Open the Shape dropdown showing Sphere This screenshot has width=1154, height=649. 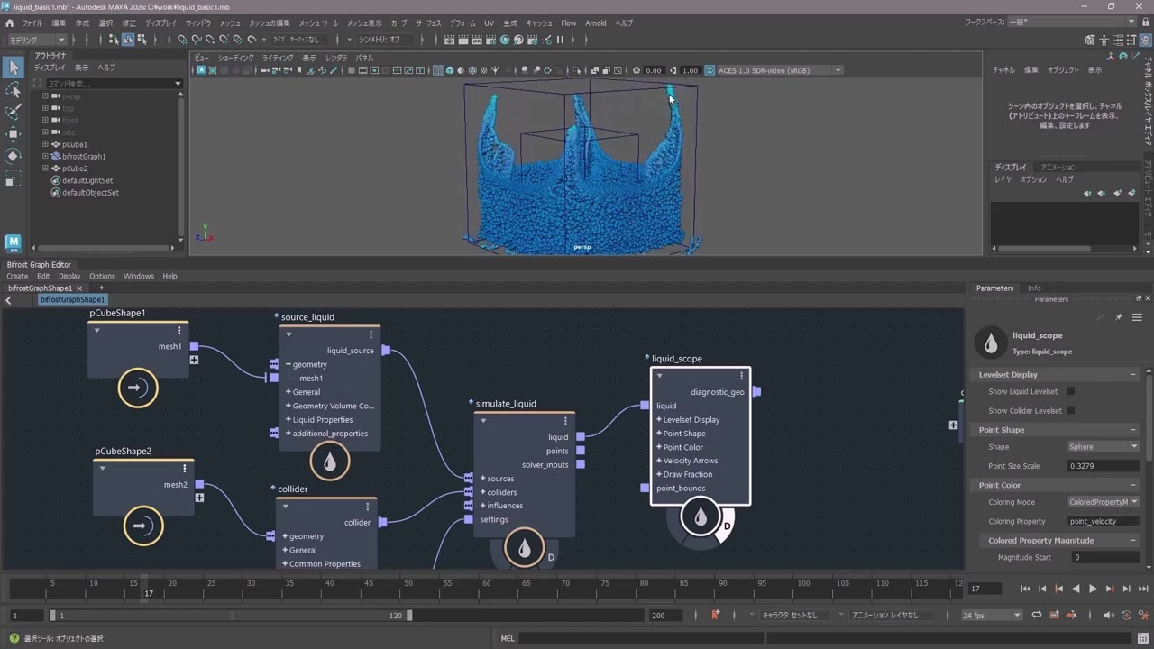click(x=1103, y=447)
